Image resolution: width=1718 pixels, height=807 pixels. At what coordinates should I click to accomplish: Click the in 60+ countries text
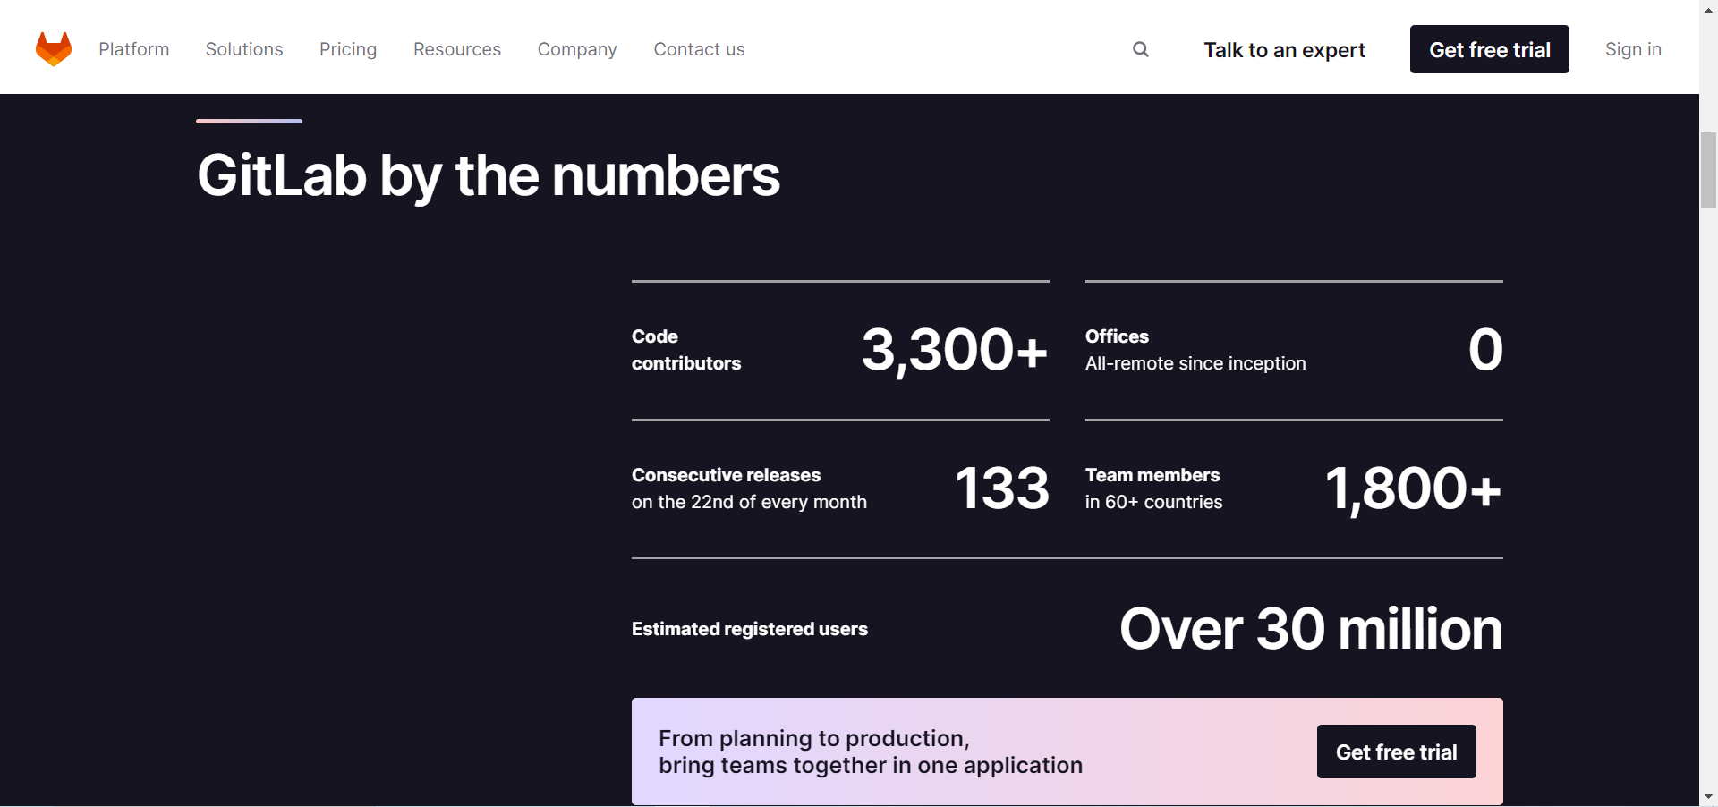click(1153, 502)
